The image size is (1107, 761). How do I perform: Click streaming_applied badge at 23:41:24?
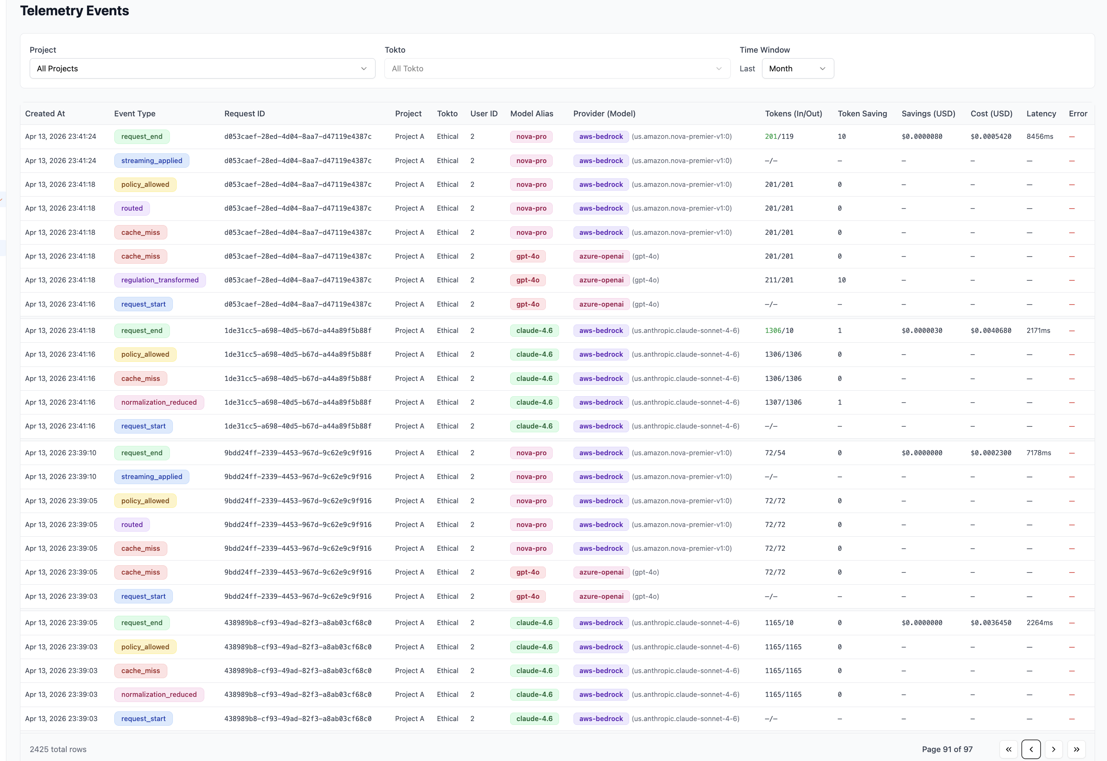(x=152, y=161)
